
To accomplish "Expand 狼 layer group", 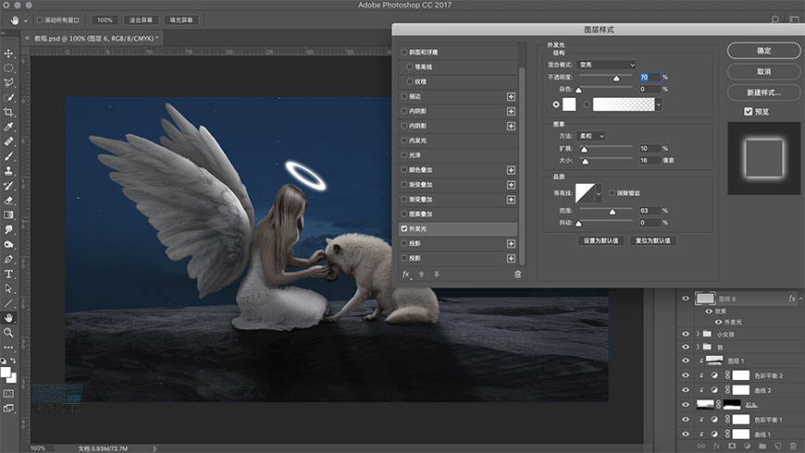I will coord(698,347).
